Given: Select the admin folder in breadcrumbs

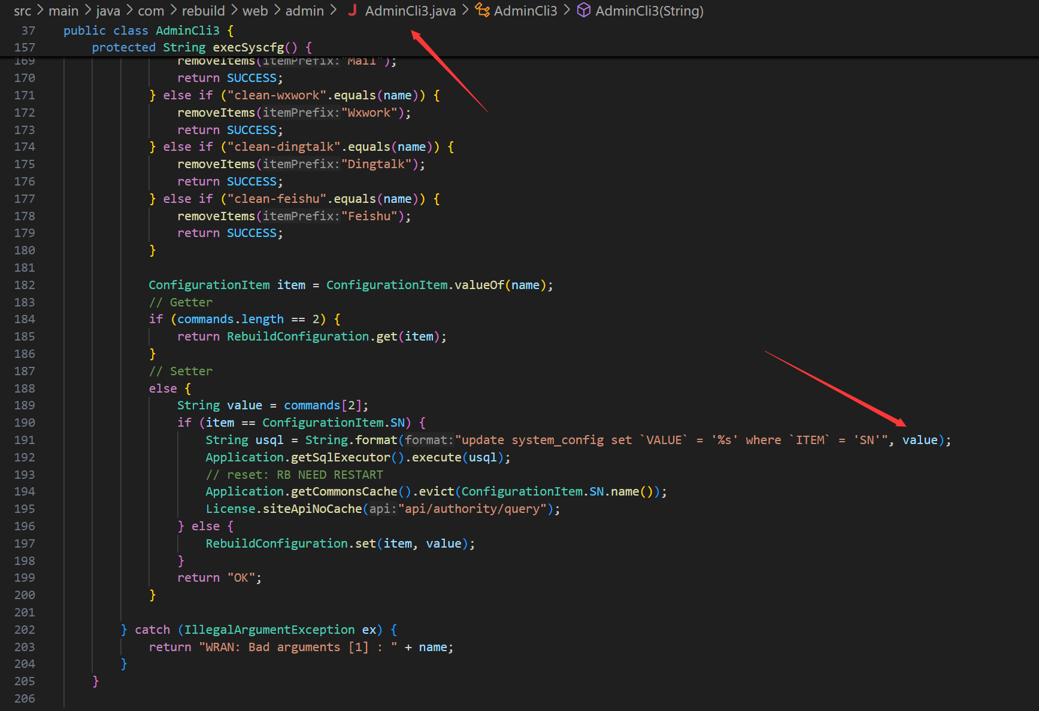Looking at the screenshot, I should (x=304, y=11).
